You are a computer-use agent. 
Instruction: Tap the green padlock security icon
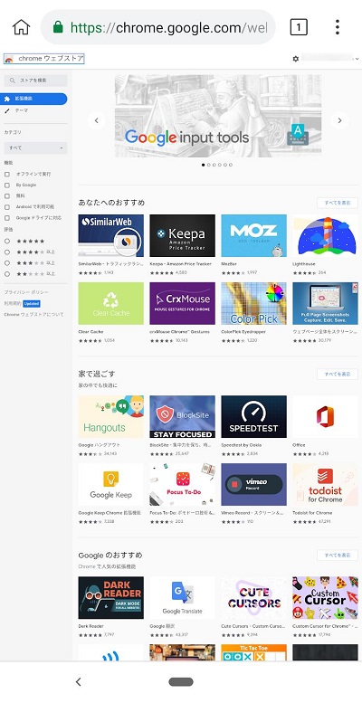tap(58, 27)
